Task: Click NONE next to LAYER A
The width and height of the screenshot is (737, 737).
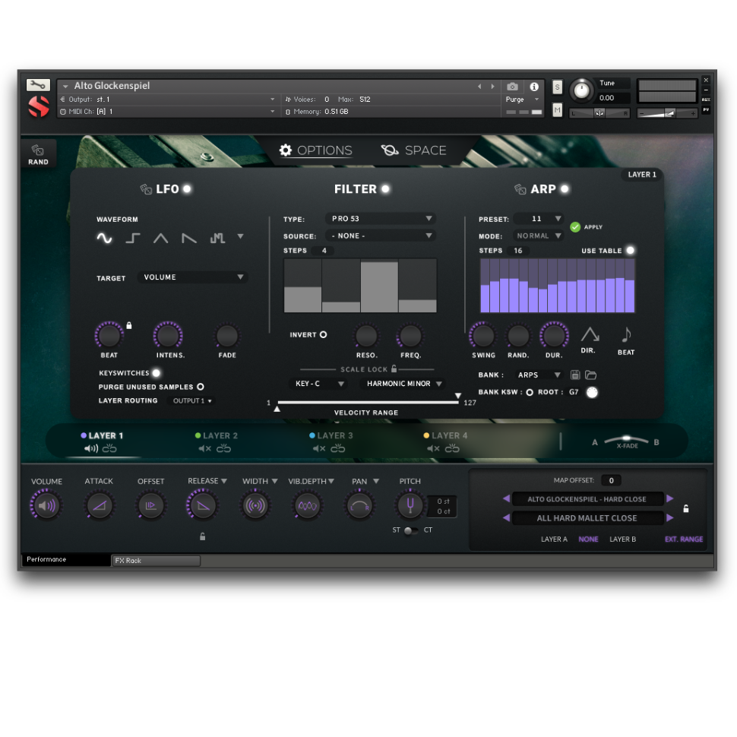Action: click(588, 539)
